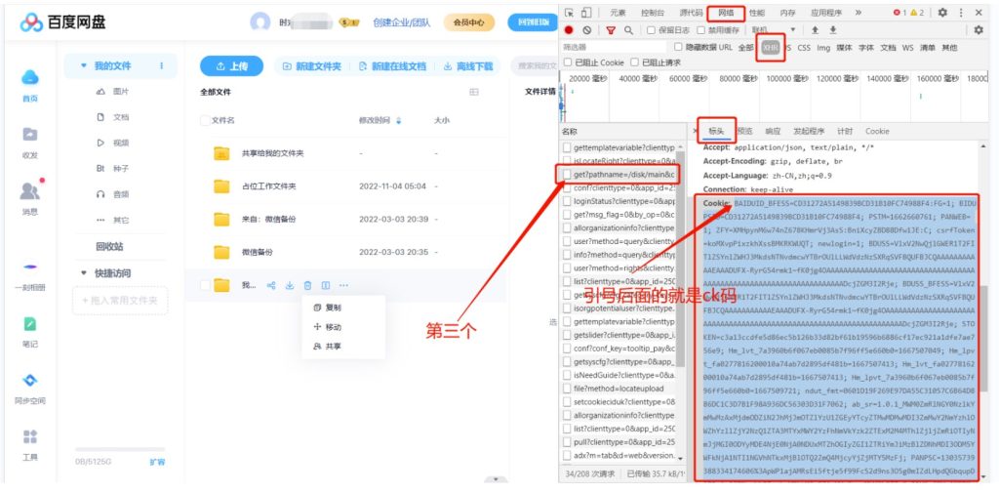Click the DevTools inspect element icon
Viewport: 999px width, 493px height.
pos(569,12)
